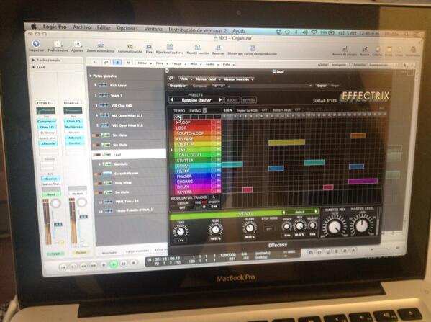This screenshot has width=431, height=322.
Task: Adjust the Vinyl TIME knob
Action: pos(181,231)
